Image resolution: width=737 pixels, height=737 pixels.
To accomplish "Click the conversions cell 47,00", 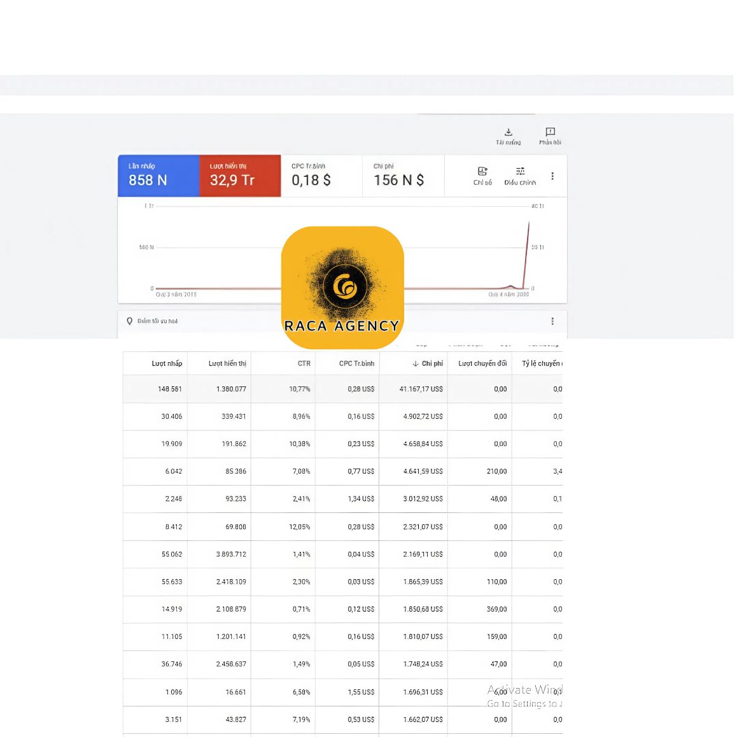I will (498, 664).
